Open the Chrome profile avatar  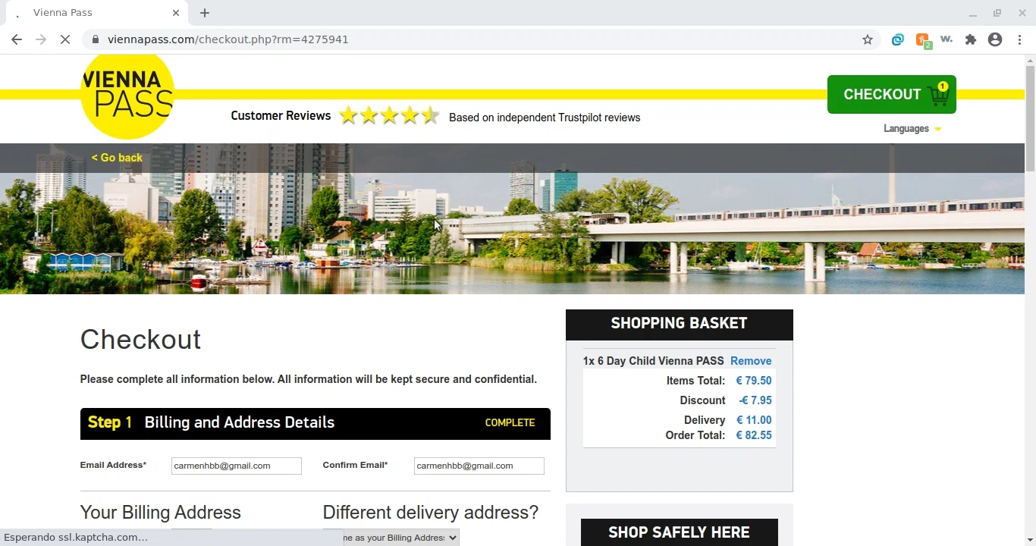pos(995,39)
